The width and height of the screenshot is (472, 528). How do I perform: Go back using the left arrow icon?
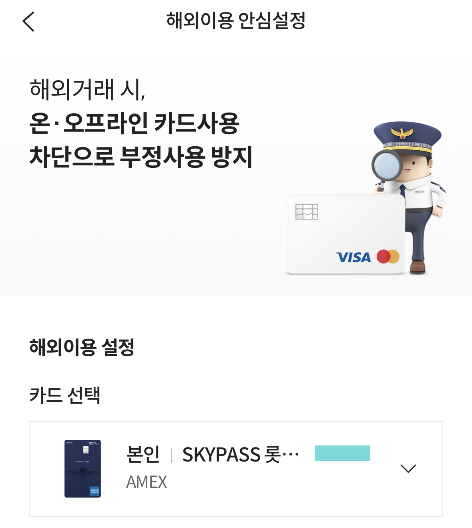point(28,22)
